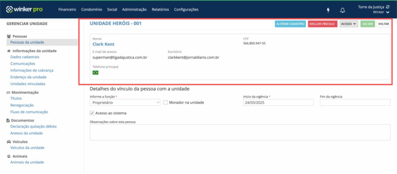Go to Pessoas da unidade
The height and width of the screenshot is (174, 397).
click(28, 42)
